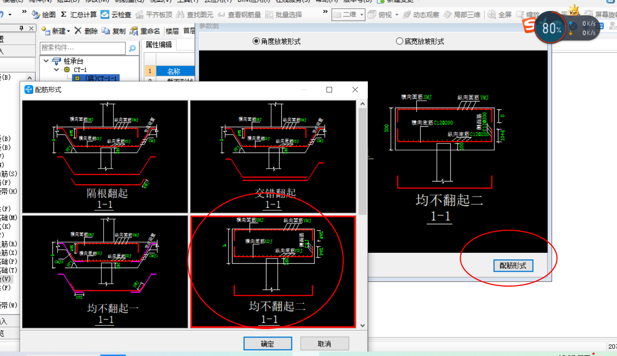
Task: Open the undo history dropdown arrow
Action: pos(10,15)
